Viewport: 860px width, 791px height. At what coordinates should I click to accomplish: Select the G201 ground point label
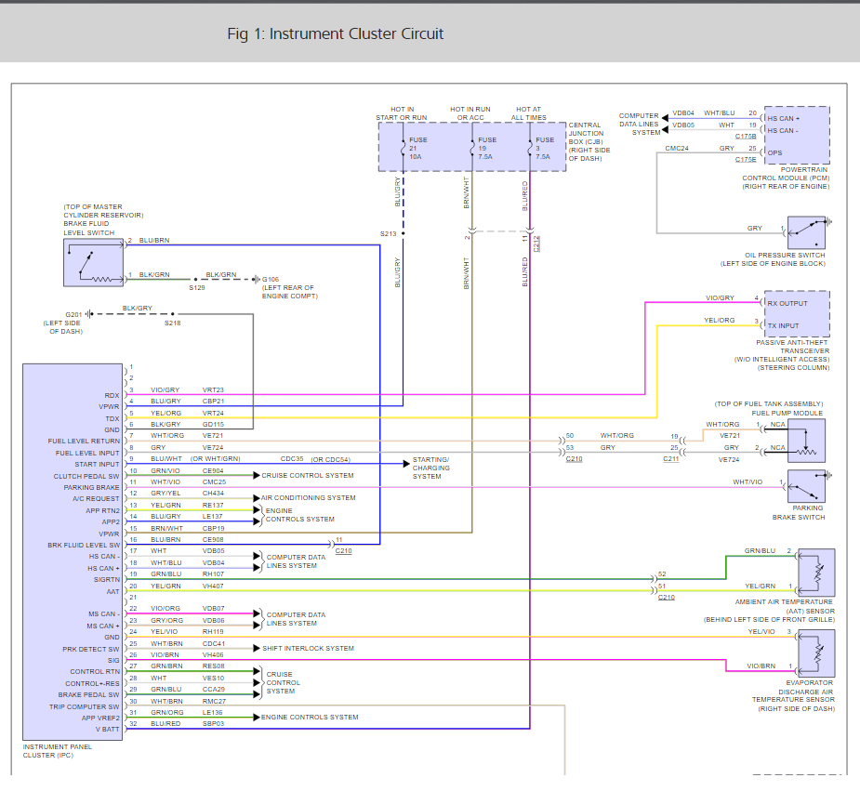(x=74, y=314)
